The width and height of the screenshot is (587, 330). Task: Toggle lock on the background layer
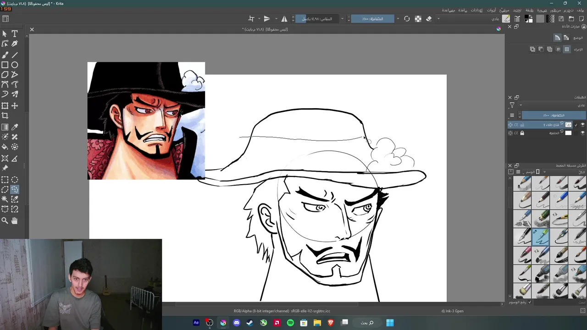pyautogui.click(x=522, y=133)
